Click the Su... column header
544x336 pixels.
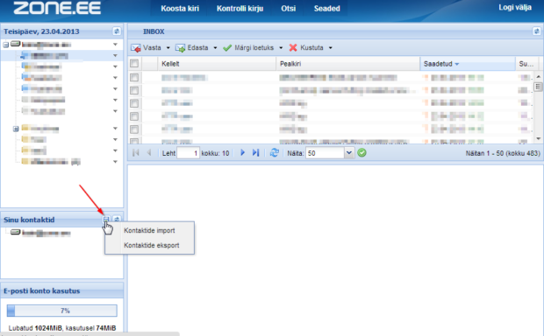tap(526, 64)
